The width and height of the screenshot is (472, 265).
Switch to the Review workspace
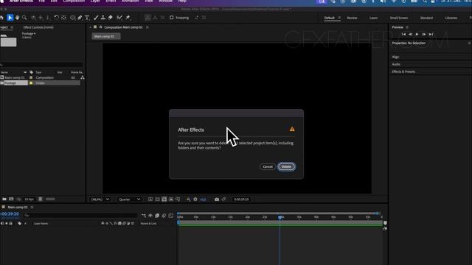click(x=352, y=18)
